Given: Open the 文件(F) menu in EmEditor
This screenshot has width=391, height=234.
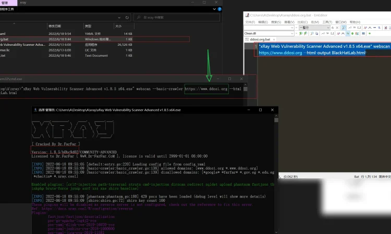Looking at the screenshot, I should (250, 22).
